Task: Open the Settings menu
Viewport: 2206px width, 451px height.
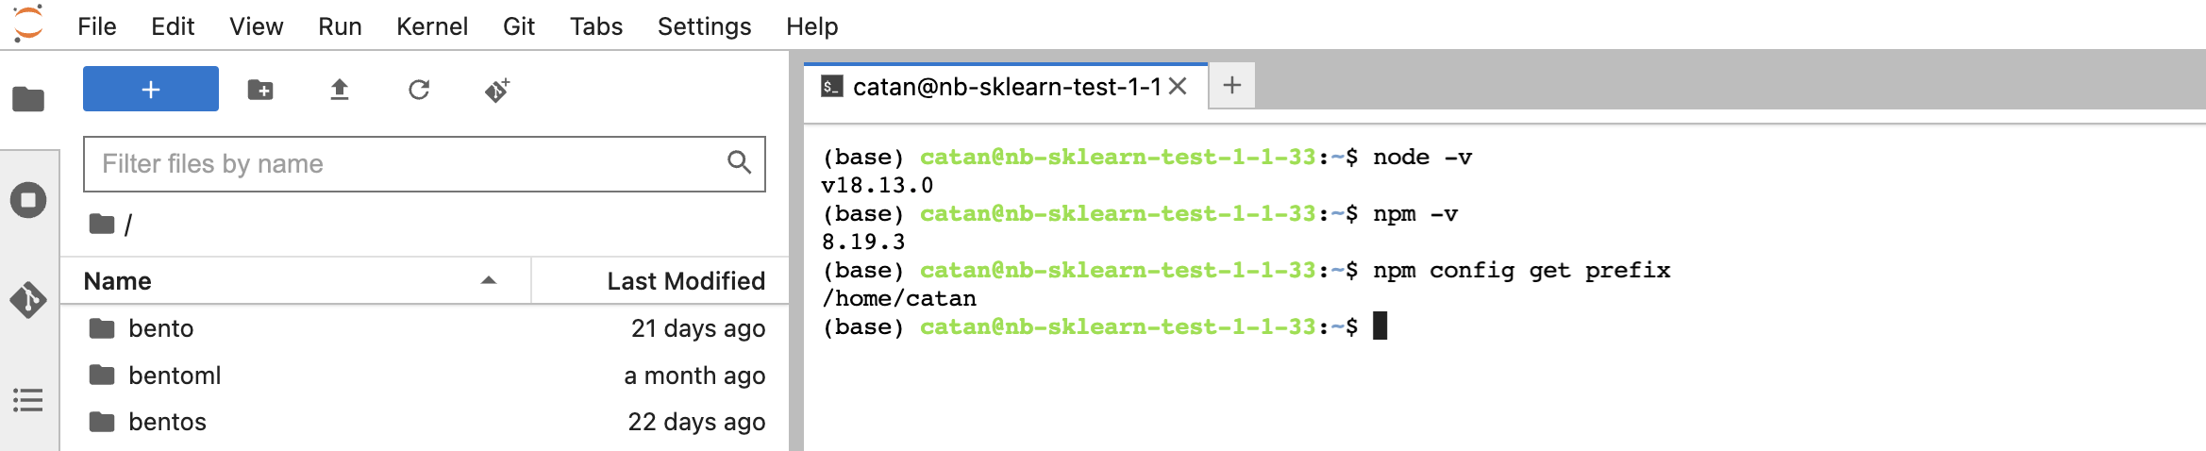Action: click(704, 26)
